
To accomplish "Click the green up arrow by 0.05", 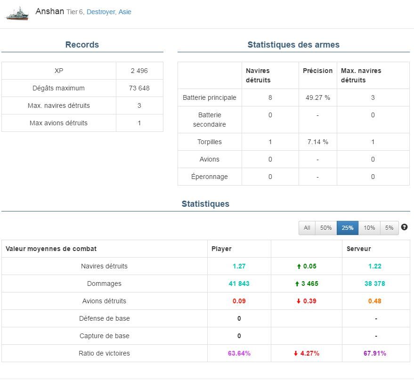I will [299, 267].
